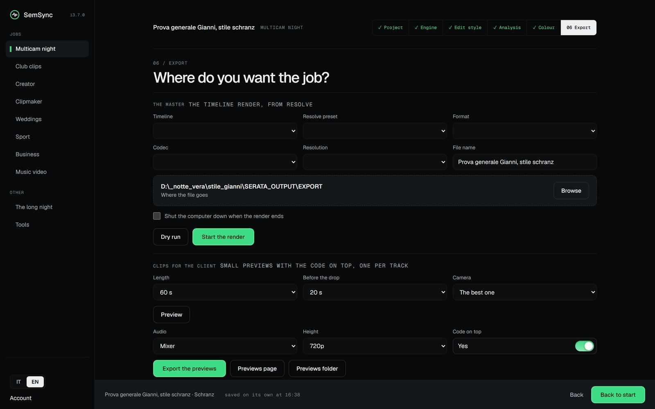The image size is (655, 409).
Task: Click version number 13.7.0
Action: [x=77, y=15]
